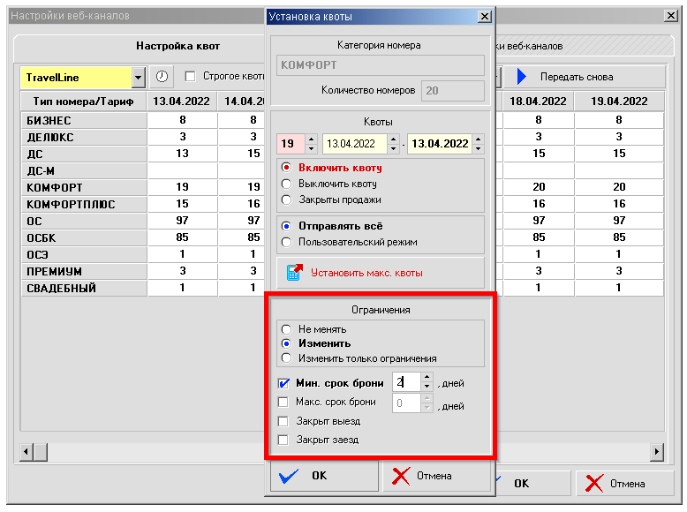Image resolution: width=687 pixels, height=512 pixels.
Task: Check the closed departure option
Action: (283, 421)
